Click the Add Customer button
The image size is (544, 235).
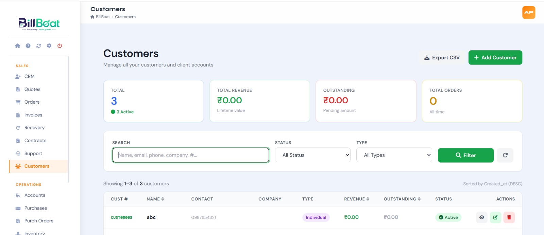495,58
